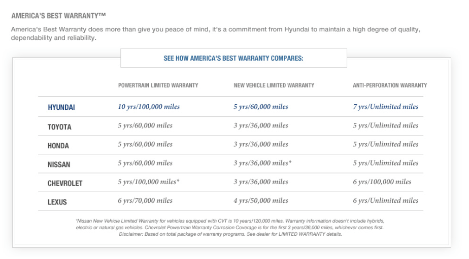This screenshot has width=469, height=259.
Task: Click the America's Best Warranty heading
Action: [59, 16]
